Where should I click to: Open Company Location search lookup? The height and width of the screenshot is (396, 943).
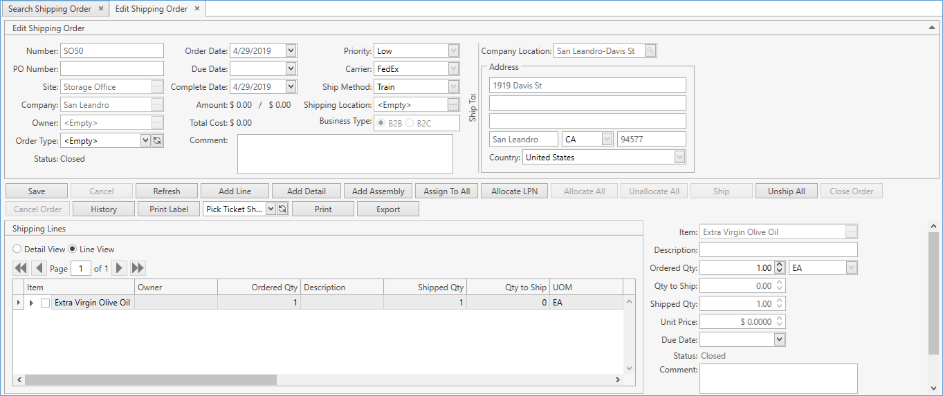click(x=650, y=51)
